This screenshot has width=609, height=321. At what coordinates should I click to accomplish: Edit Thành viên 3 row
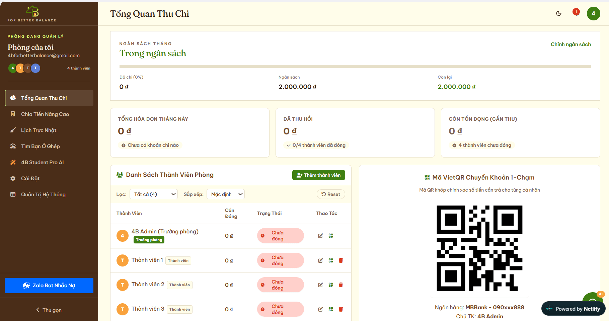click(x=320, y=309)
